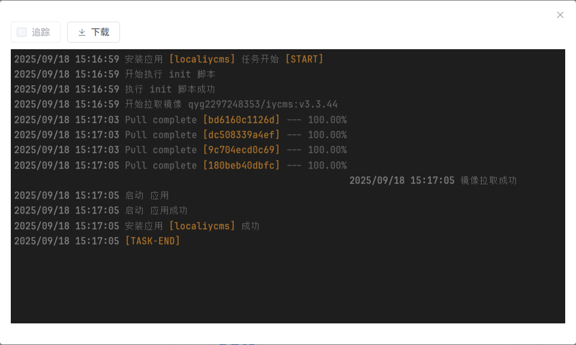Image resolution: width=576 pixels, height=345 pixels.
Task: Click layer hash bd6160c1126d
Action: tap(241, 120)
